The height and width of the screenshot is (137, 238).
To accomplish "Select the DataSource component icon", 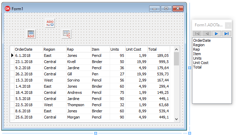I will (x=67, y=34).
